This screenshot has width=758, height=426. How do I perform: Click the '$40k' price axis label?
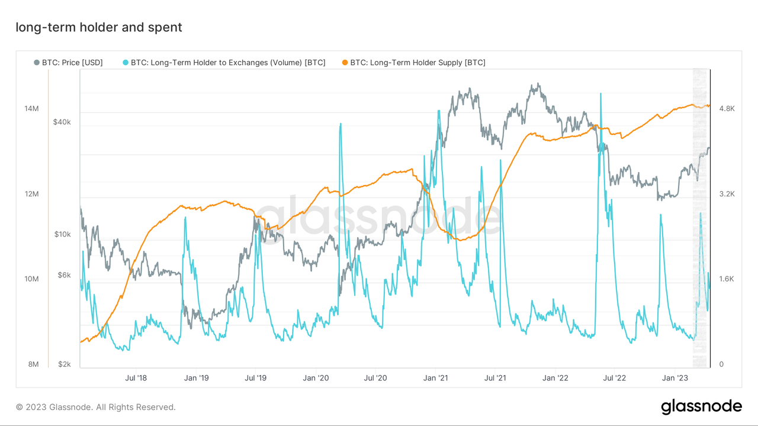tap(62, 122)
